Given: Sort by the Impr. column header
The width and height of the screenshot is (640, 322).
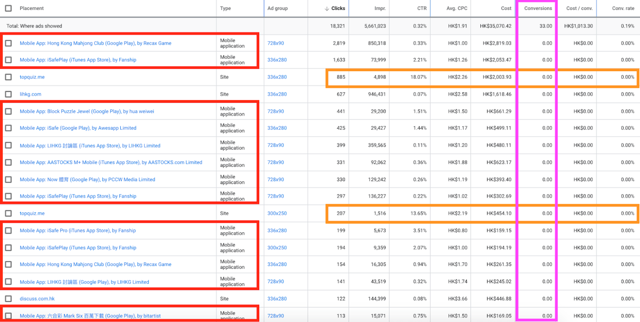Looking at the screenshot, I should pyautogui.click(x=381, y=8).
